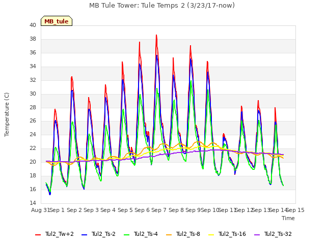
Task: Click the 24 y-axis tick label
Action: 33,134
